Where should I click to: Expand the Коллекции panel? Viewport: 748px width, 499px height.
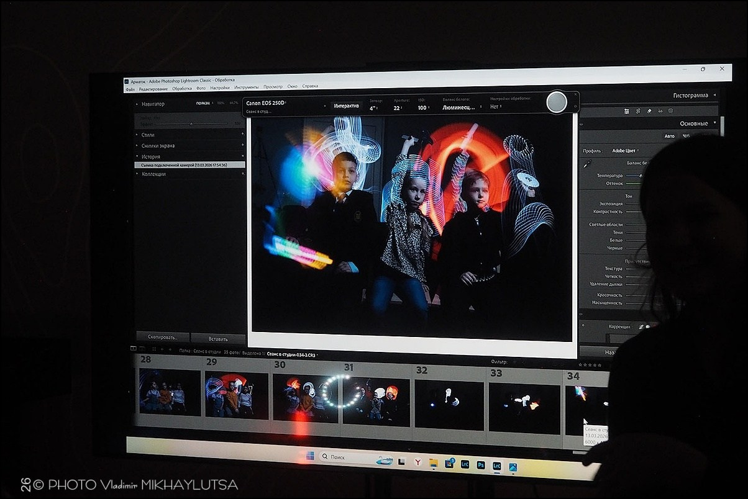pos(153,174)
